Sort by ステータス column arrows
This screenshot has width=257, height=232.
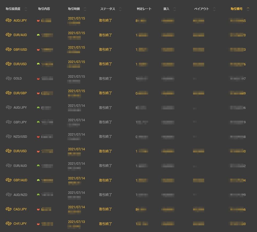(x=120, y=9)
